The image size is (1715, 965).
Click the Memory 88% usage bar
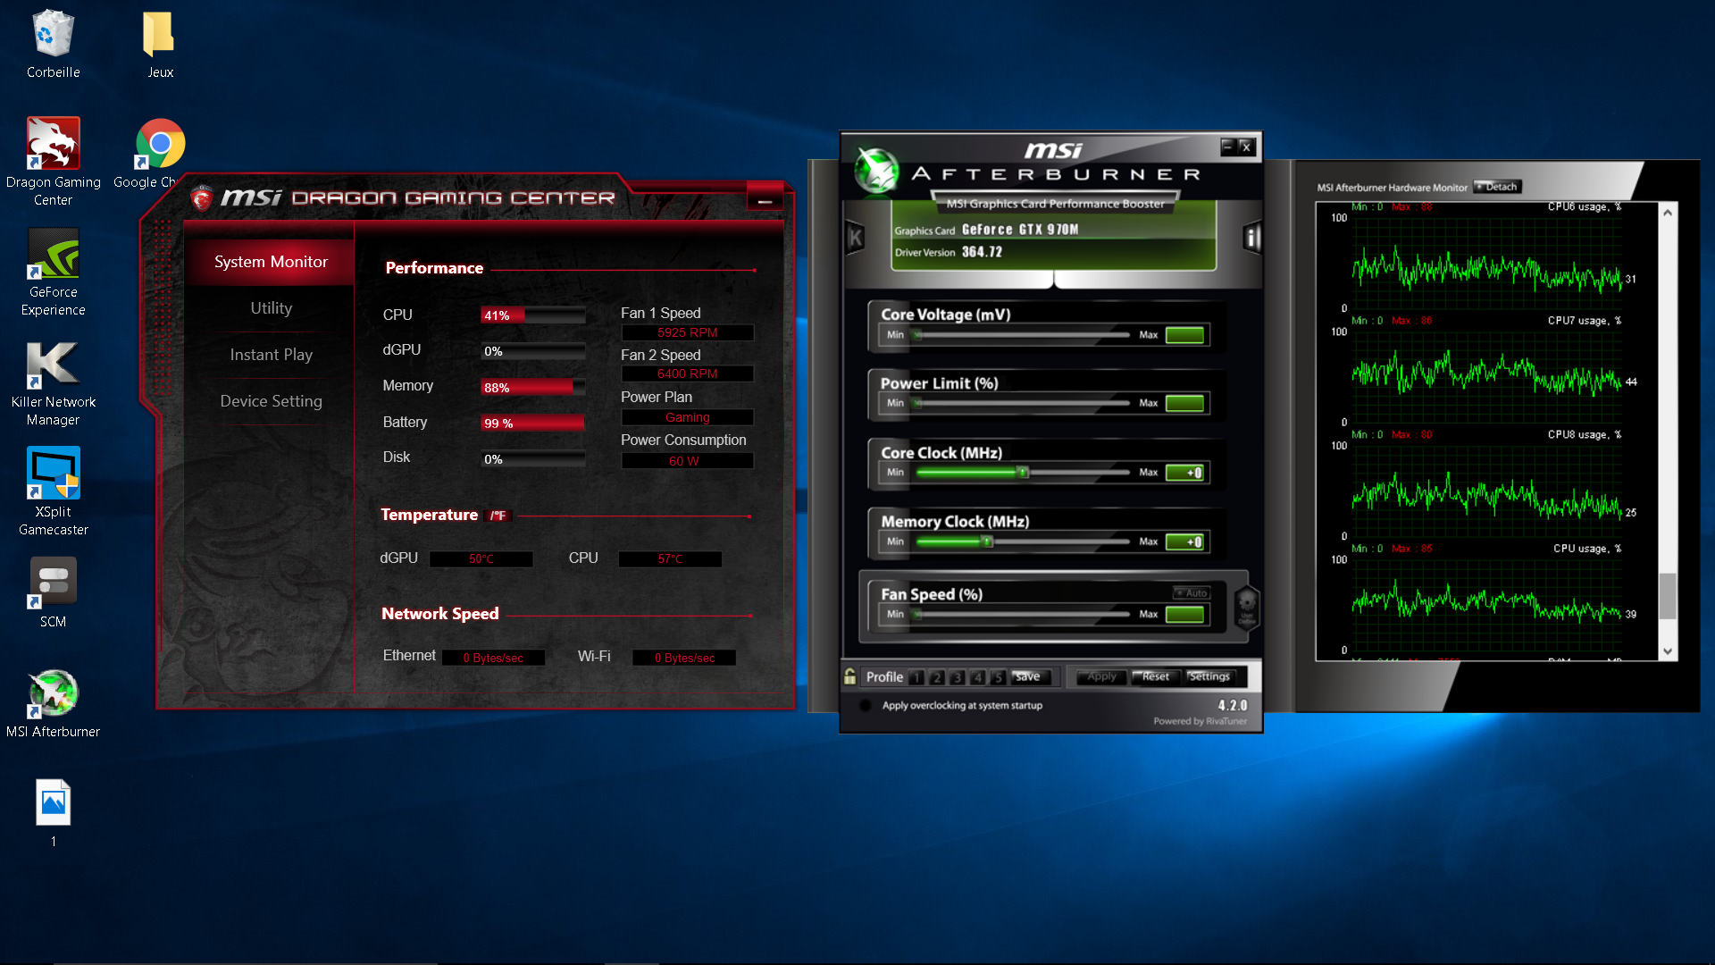tap(533, 387)
